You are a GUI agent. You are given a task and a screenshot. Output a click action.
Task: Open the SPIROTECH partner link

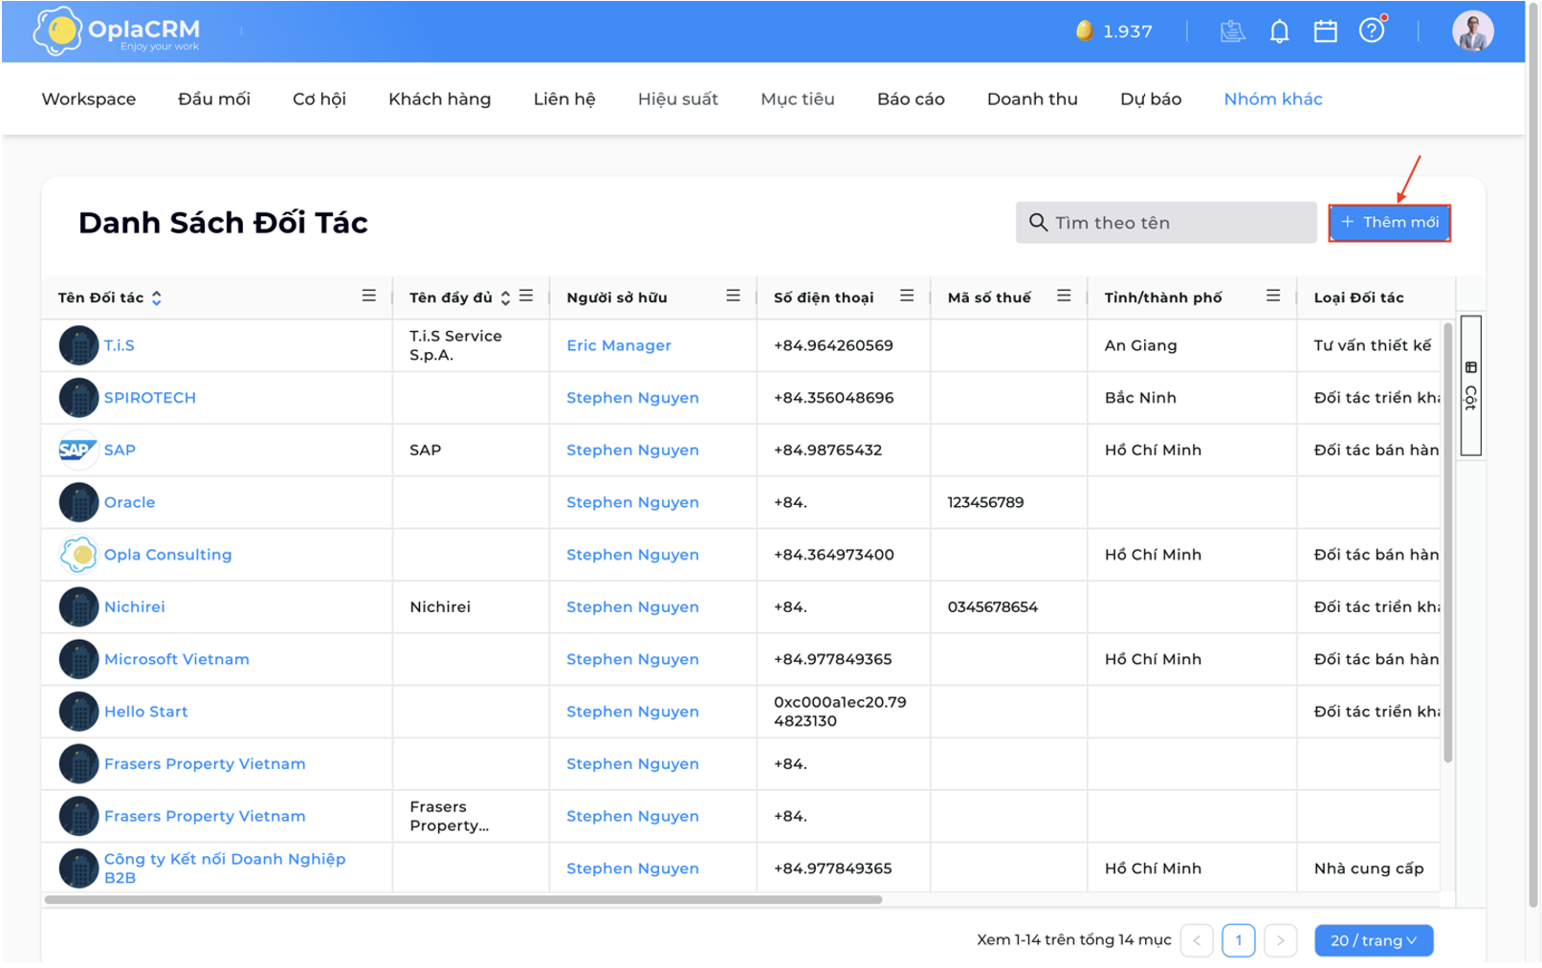pos(150,398)
